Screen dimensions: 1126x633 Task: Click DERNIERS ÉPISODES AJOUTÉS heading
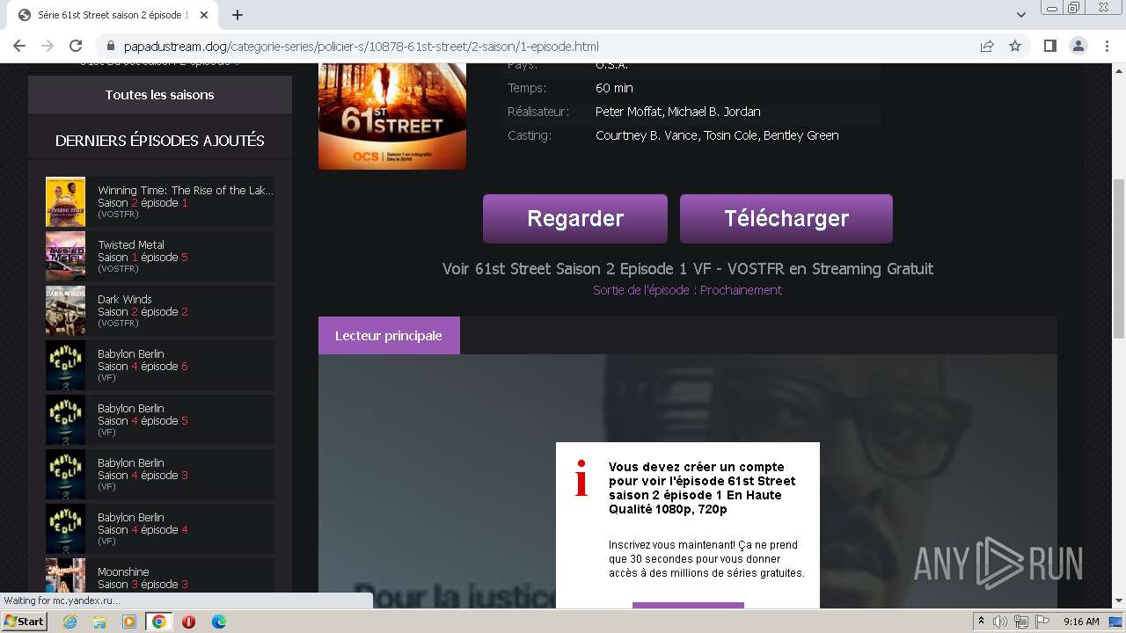pyautogui.click(x=160, y=141)
